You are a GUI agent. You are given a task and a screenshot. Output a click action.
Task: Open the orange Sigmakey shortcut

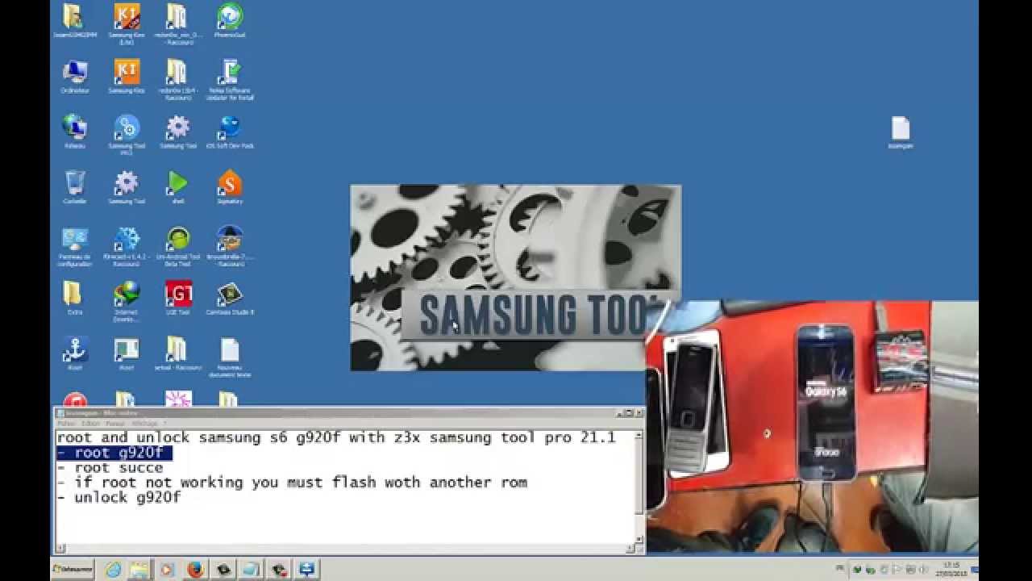click(x=230, y=186)
